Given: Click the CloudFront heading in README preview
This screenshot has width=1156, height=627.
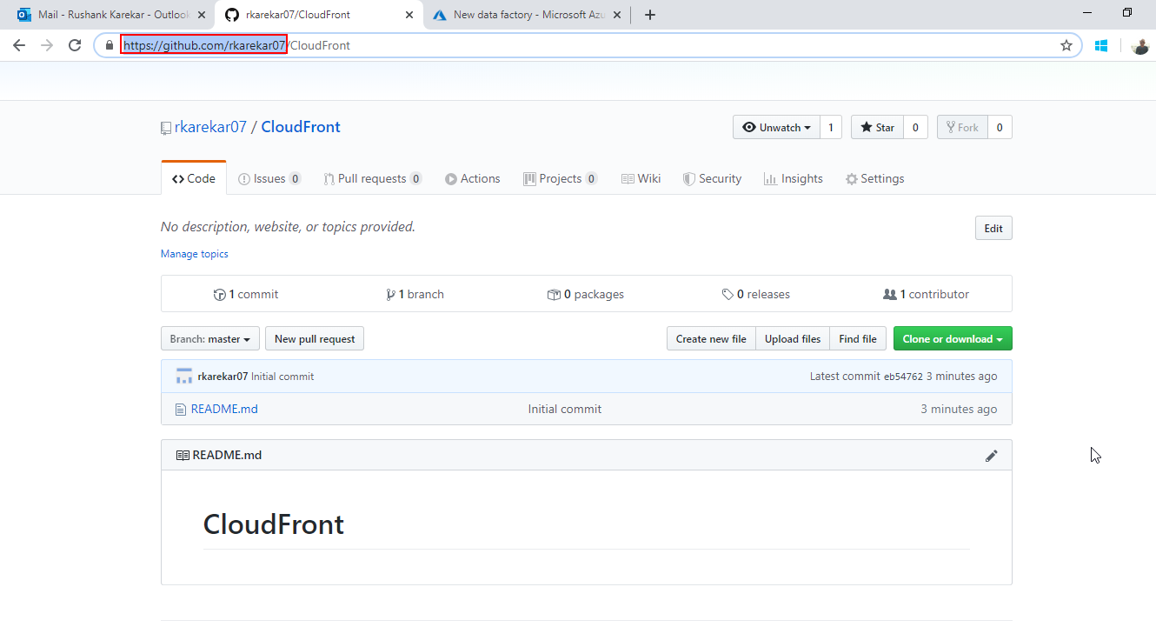Looking at the screenshot, I should (274, 524).
